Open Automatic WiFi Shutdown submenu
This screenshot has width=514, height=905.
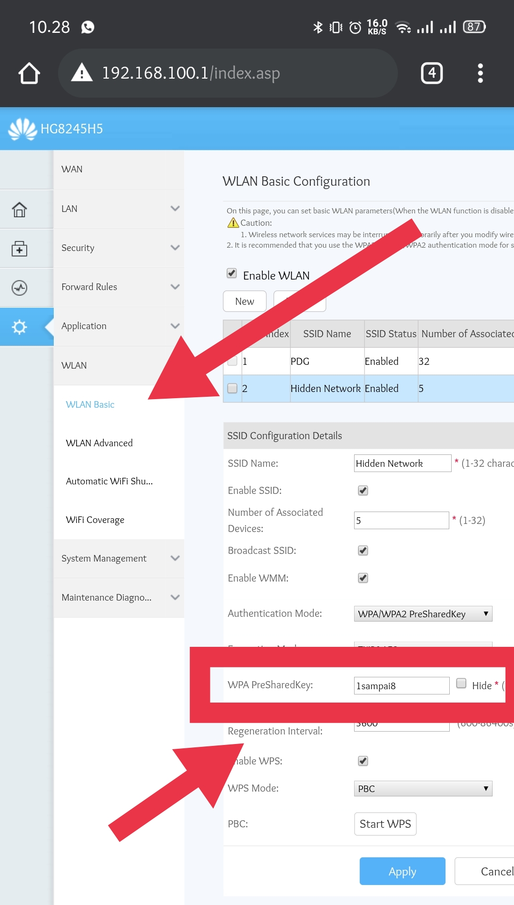pos(109,482)
